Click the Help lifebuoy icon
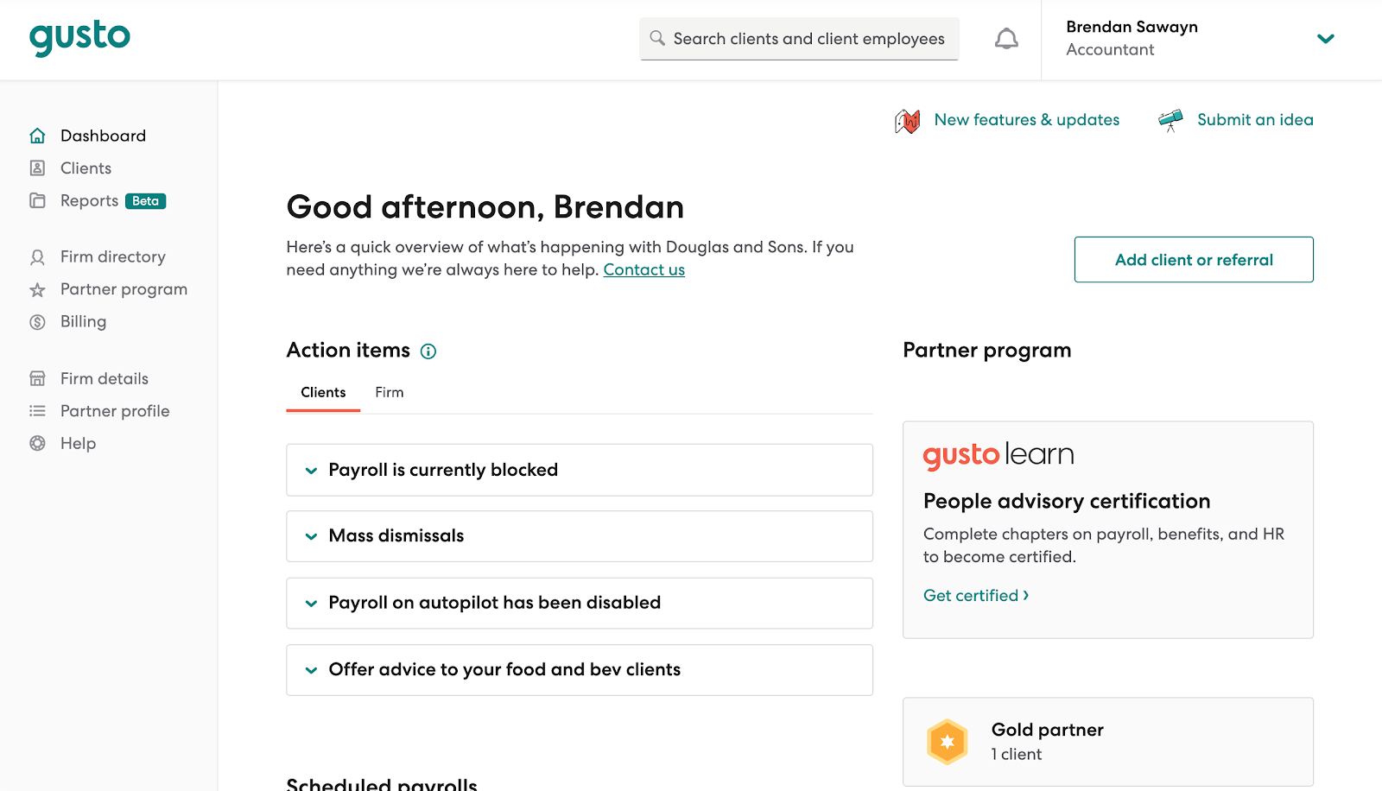The height and width of the screenshot is (791, 1382). [37, 444]
